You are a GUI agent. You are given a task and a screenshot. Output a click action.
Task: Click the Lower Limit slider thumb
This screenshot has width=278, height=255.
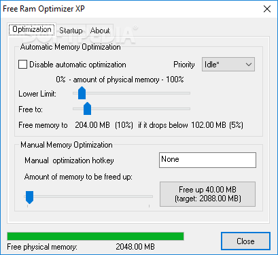pyautogui.click(x=82, y=93)
